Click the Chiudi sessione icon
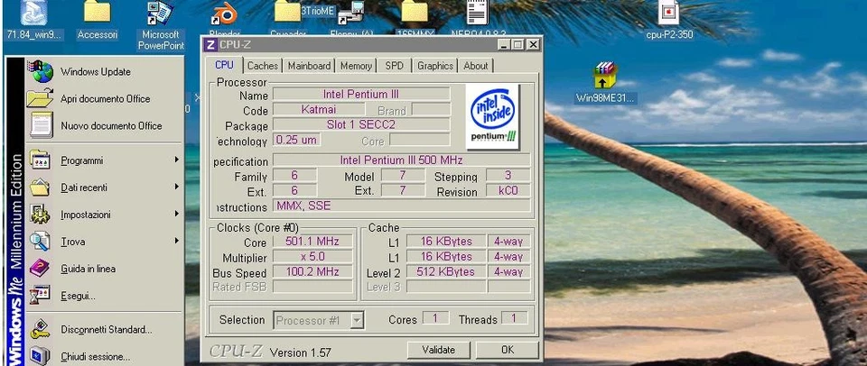The width and height of the screenshot is (867, 366). (40, 355)
